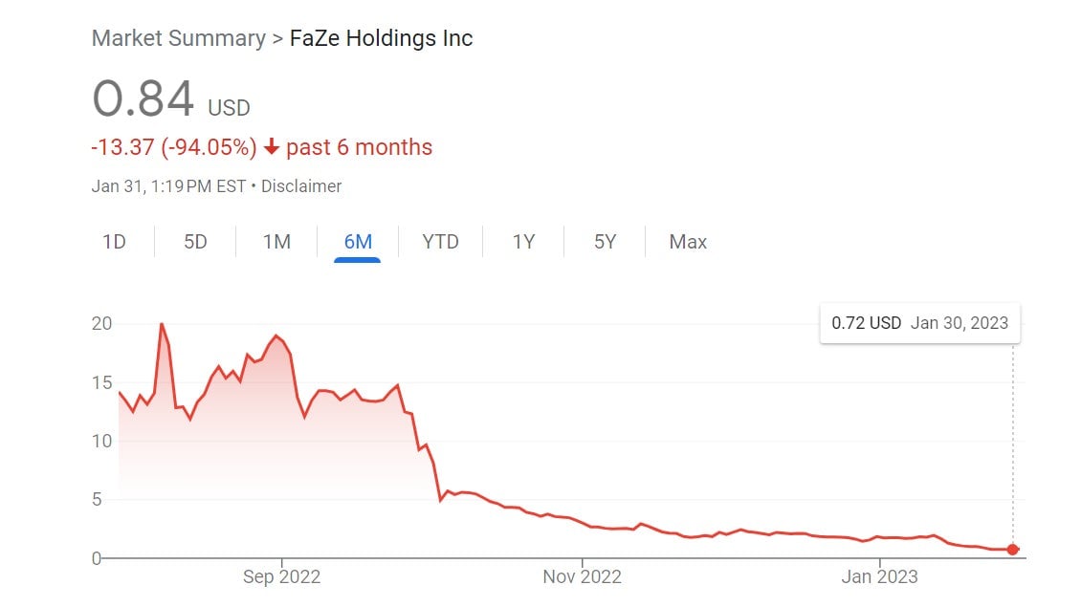Select the 1D time range

[114, 242]
